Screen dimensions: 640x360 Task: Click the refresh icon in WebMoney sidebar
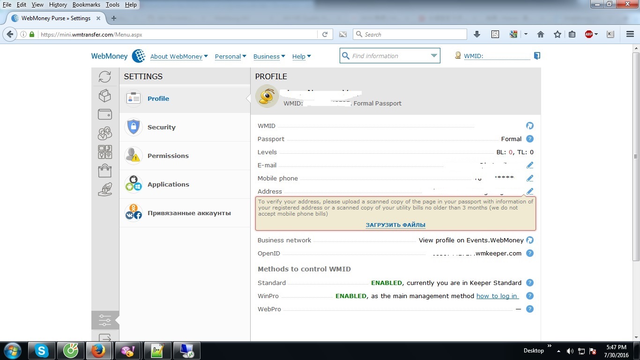coord(105,76)
